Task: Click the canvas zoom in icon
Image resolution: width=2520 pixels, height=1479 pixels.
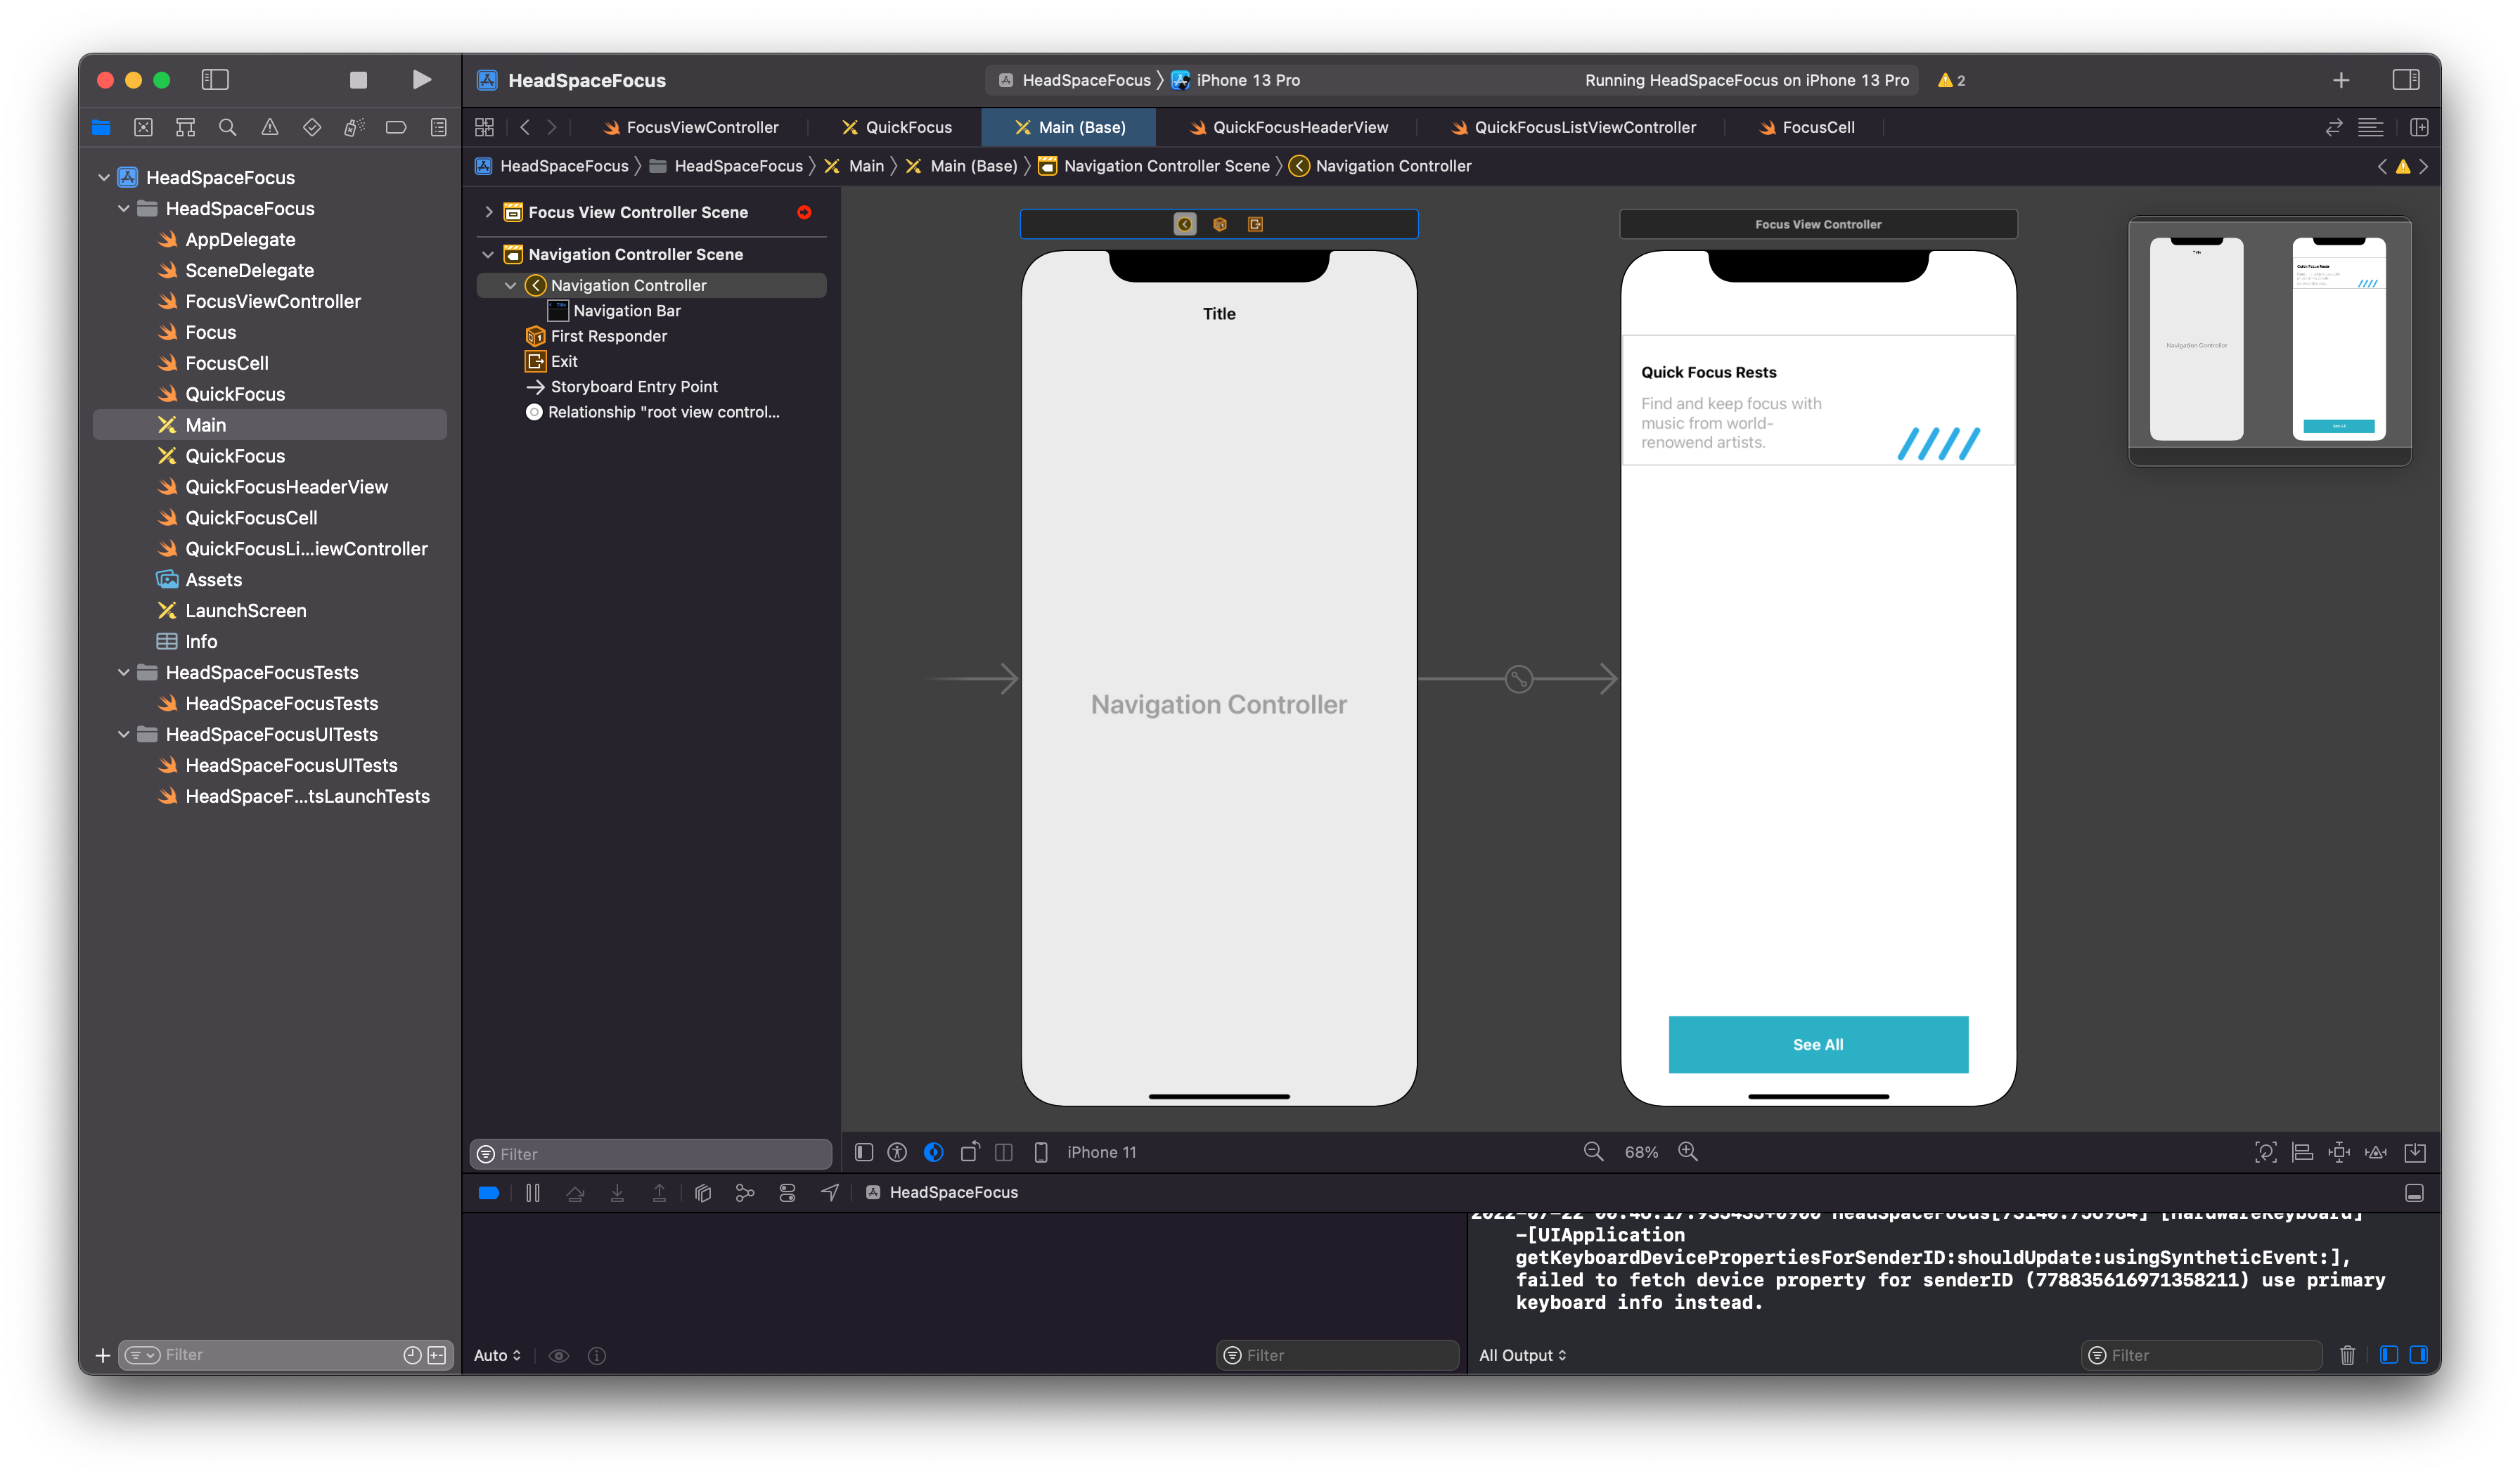Action: (1688, 1152)
